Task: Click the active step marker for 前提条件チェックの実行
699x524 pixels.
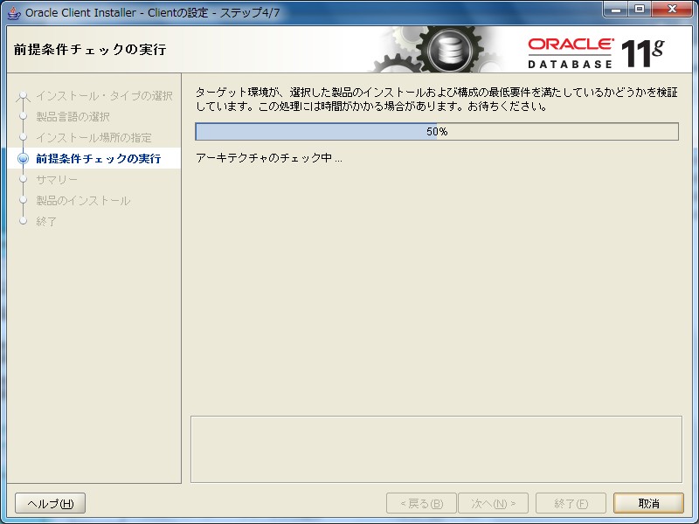Action: [24, 159]
